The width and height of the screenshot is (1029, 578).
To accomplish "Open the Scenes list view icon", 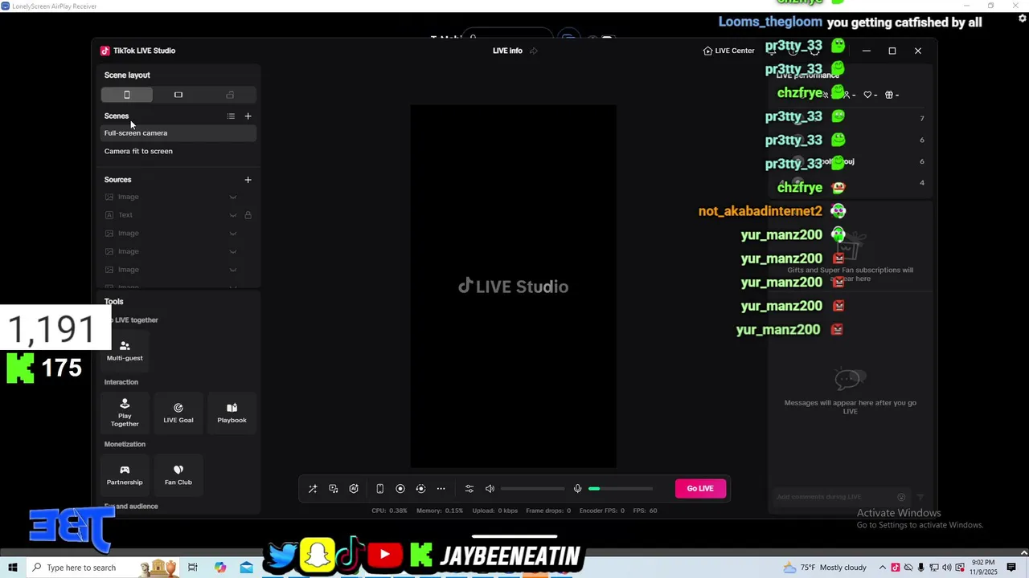I will click(231, 116).
